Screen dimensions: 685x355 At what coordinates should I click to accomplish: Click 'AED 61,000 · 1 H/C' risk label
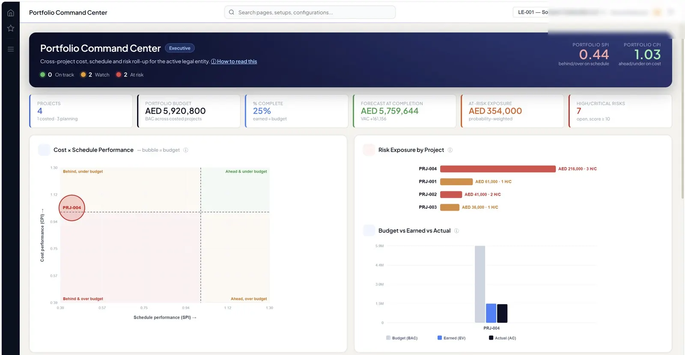pyautogui.click(x=493, y=182)
